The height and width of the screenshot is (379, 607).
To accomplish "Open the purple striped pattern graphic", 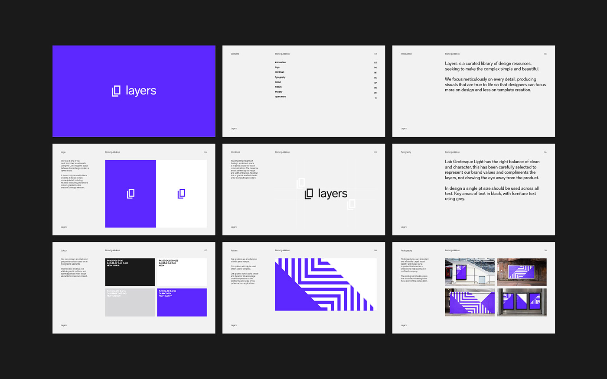I will [326, 285].
